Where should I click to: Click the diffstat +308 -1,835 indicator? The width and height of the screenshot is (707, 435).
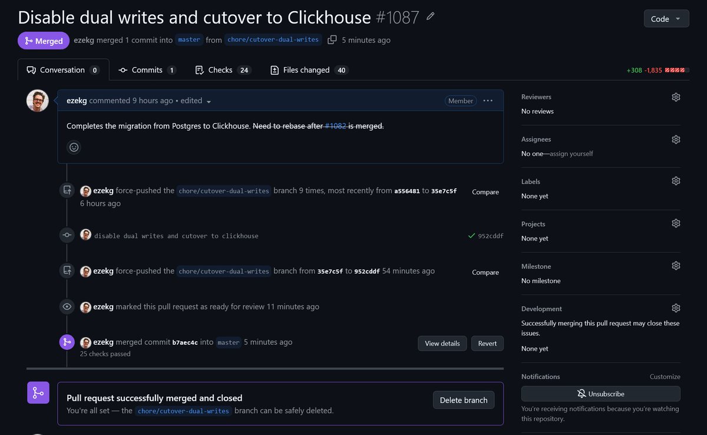pos(658,70)
